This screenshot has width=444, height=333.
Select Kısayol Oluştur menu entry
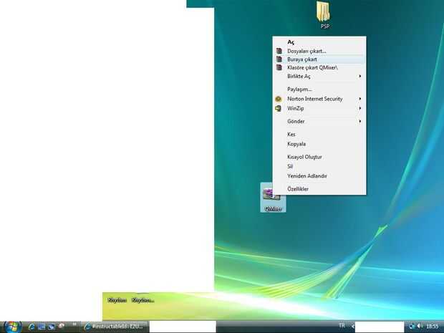(319, 157)
